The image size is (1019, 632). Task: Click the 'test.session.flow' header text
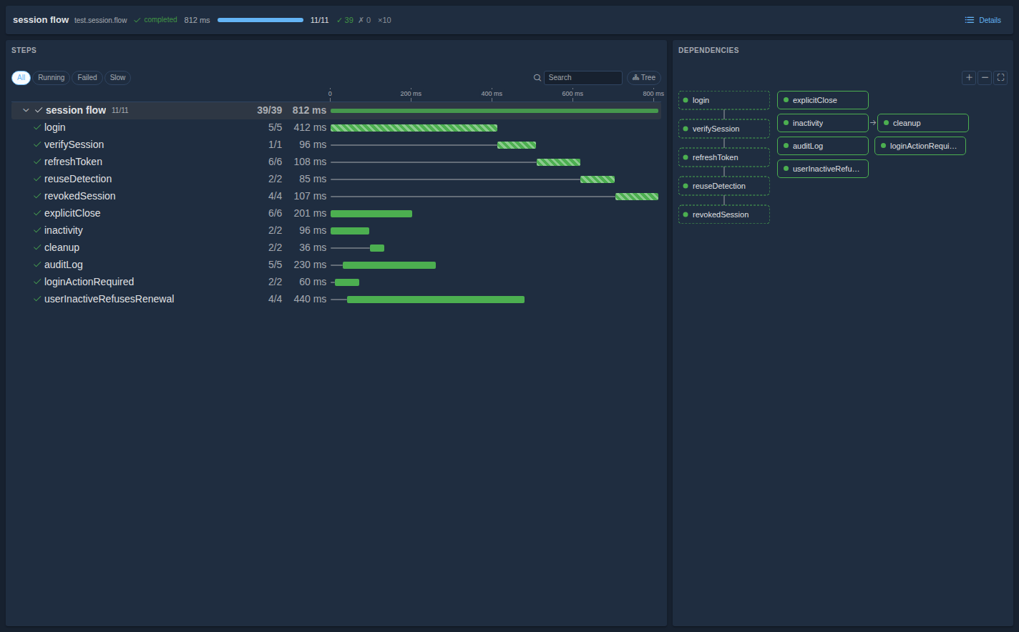[x=101, y=20]
